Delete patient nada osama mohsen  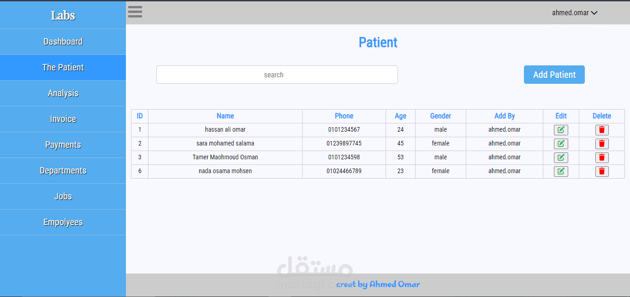[x=602, y=171]
